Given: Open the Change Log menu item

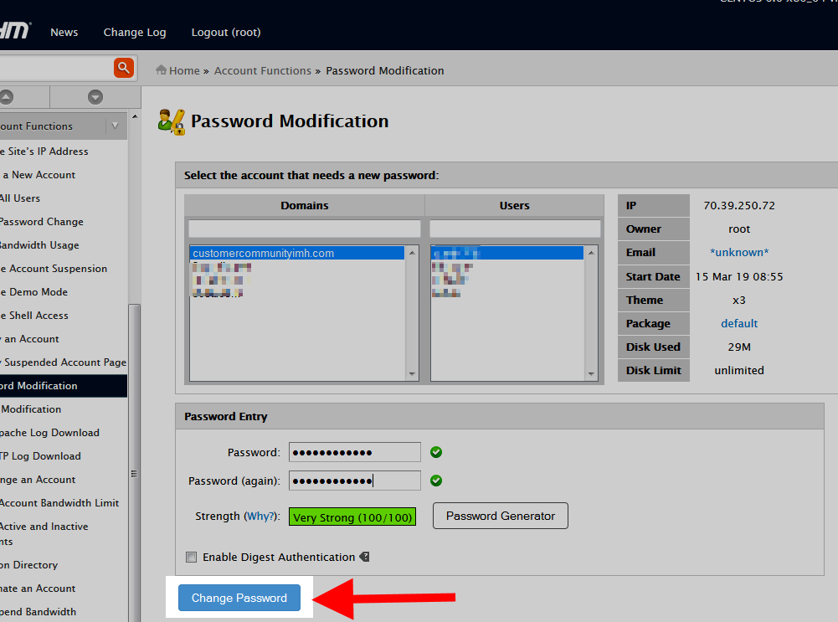Looking at the screenshot, I should click(135, 32).
